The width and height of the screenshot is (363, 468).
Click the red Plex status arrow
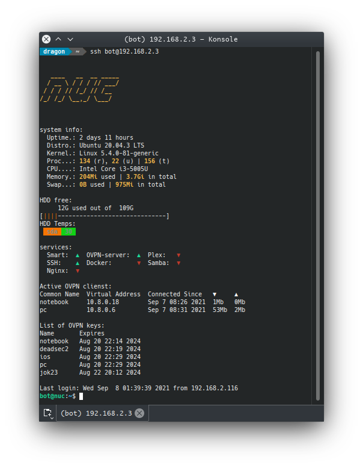[178, 255]
